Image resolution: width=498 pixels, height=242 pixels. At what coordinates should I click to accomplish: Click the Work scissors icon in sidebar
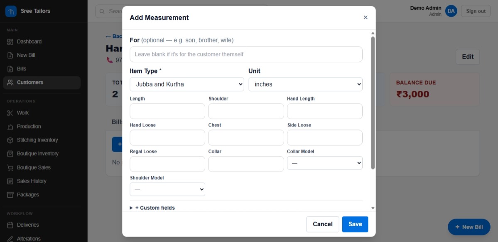10,113
